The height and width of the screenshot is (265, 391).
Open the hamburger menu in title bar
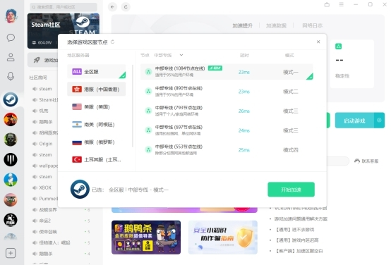click(342, 4)
